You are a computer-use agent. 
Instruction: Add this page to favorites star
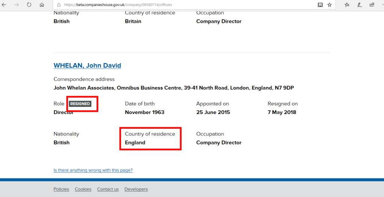(x=330, y=5)
